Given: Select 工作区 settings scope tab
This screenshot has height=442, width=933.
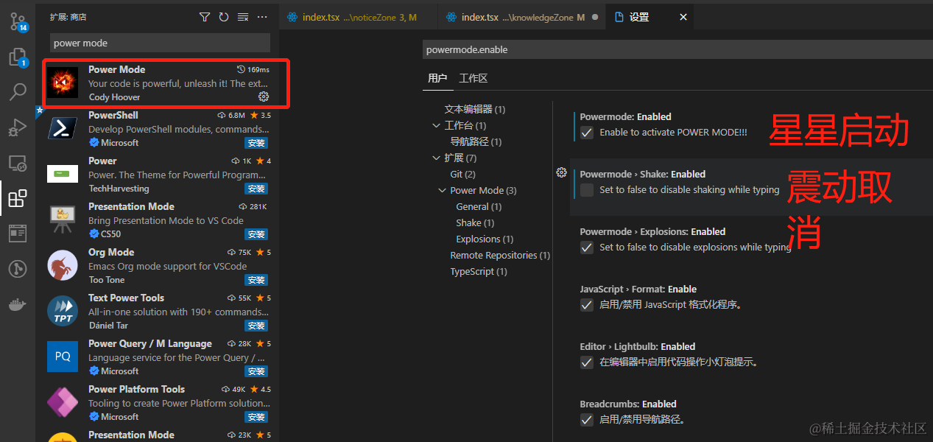Looking at the screenshot, I should 473,78.
